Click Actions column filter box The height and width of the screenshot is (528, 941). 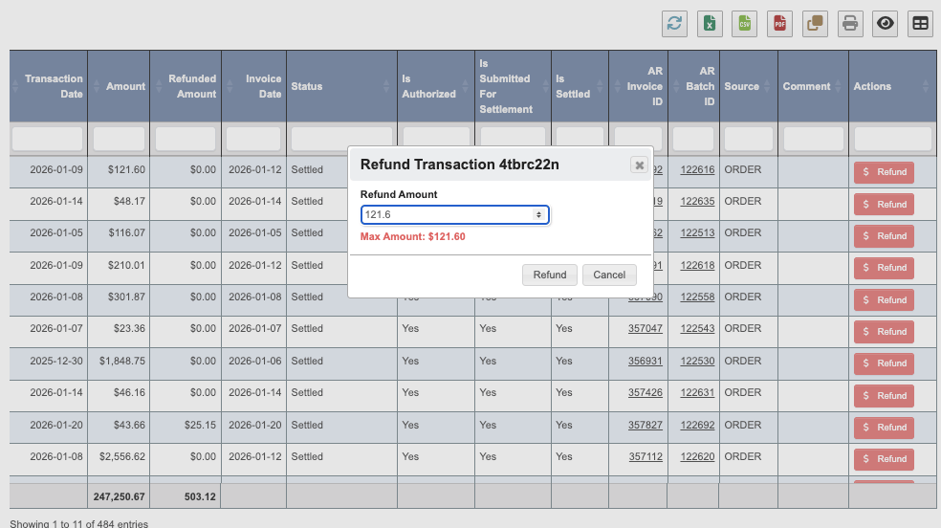pyautogui.click(x=893, y=139)
